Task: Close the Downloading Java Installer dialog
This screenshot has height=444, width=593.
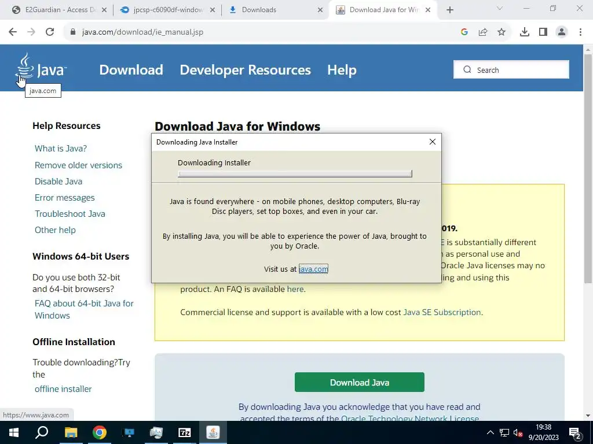Action: (433, 142)
